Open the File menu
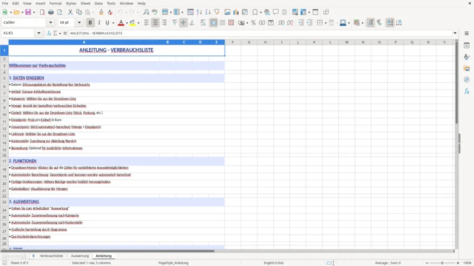The image size is (474, 266). 5,3
